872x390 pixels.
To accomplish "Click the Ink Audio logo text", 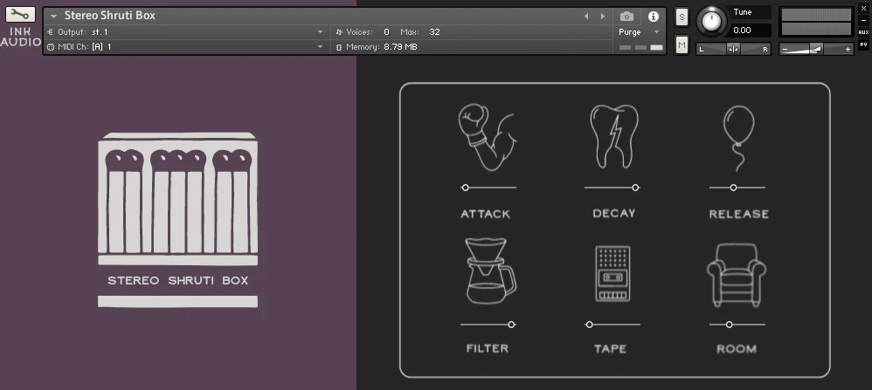I will (21, 37).
